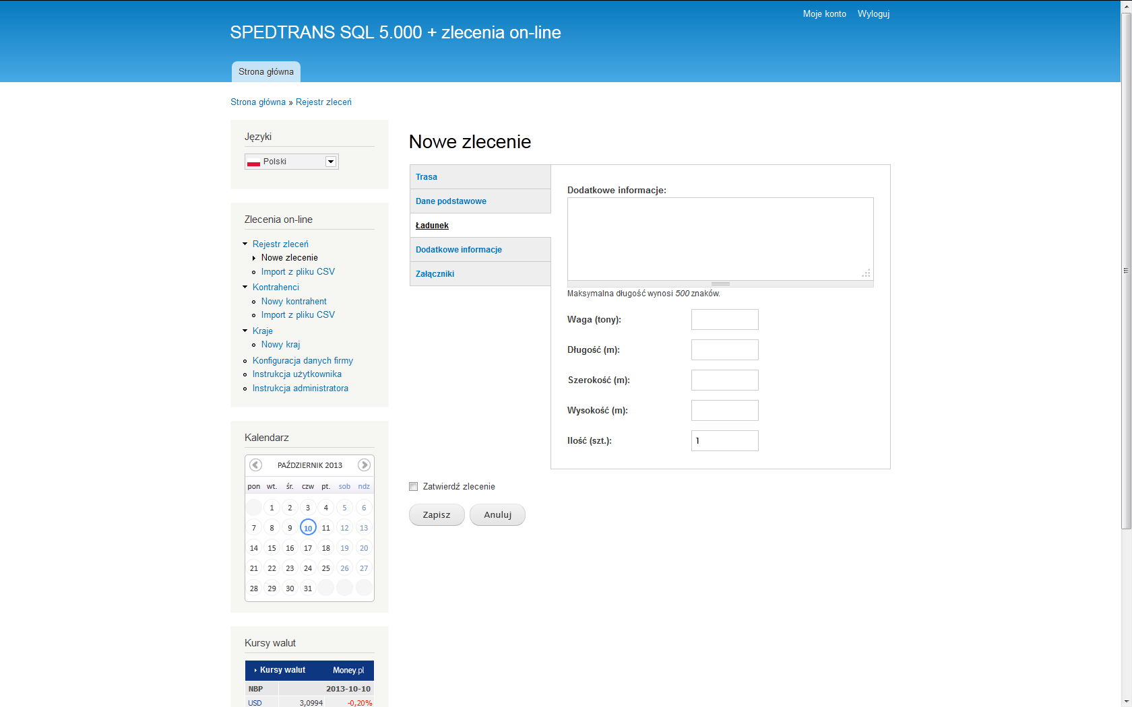Collapse the Rejestr zleceń tree arrow
1132x707 pixels.
[245, 244]
